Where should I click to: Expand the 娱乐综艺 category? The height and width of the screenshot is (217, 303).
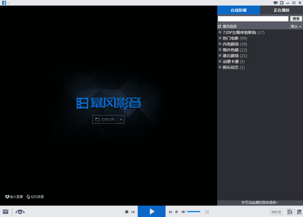220,67
